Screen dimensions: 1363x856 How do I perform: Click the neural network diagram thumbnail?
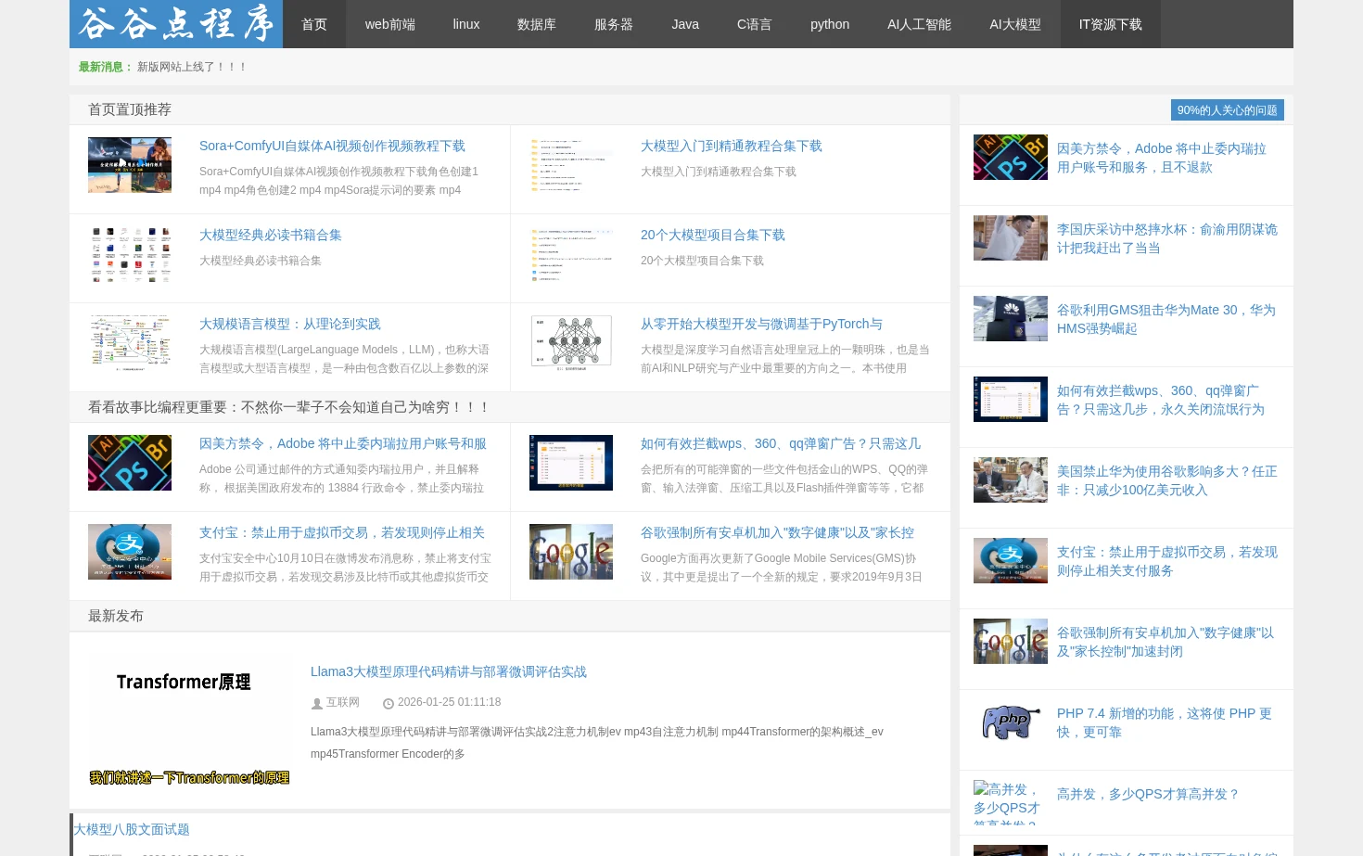[571, 343]
